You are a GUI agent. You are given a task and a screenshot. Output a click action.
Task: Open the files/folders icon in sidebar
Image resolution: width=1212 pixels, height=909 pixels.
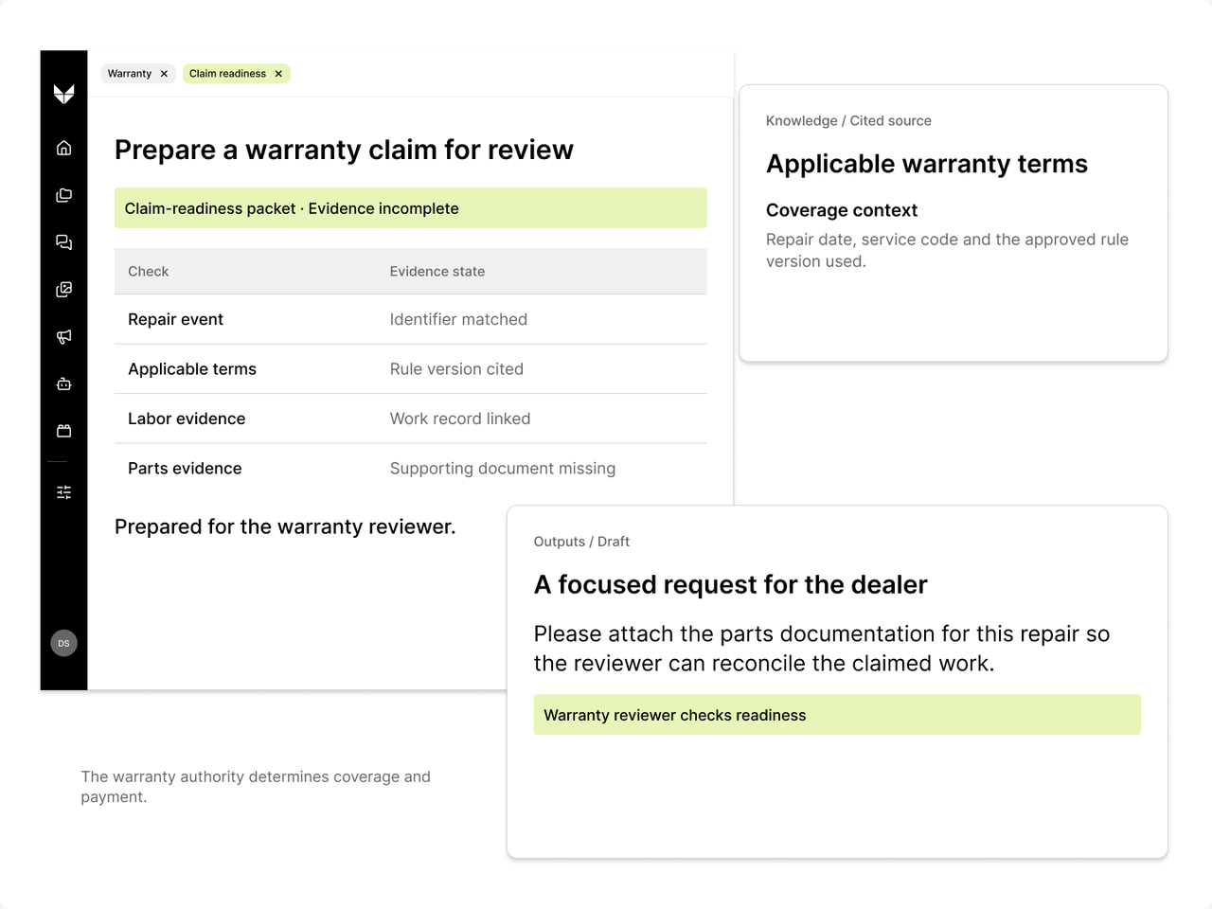coord(63,195)
